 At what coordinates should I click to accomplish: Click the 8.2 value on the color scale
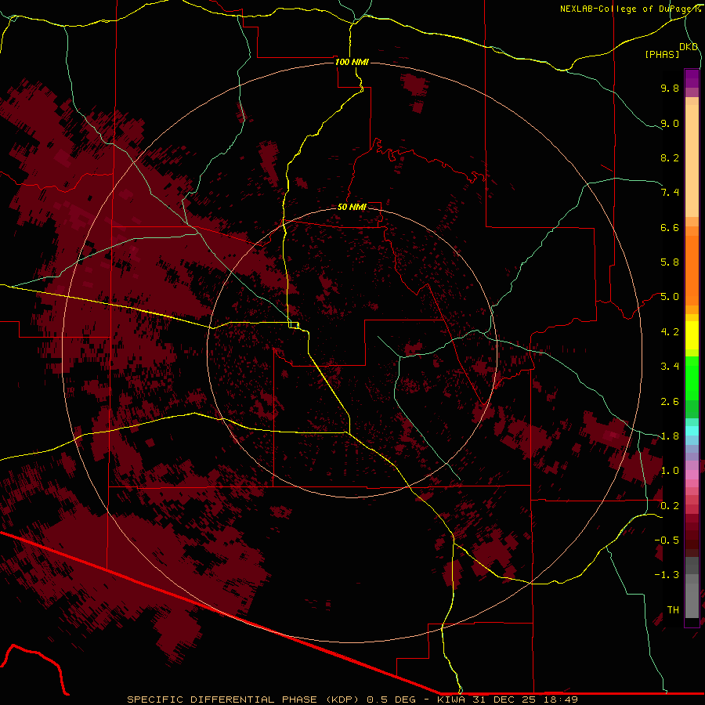(x=670, y=157)
